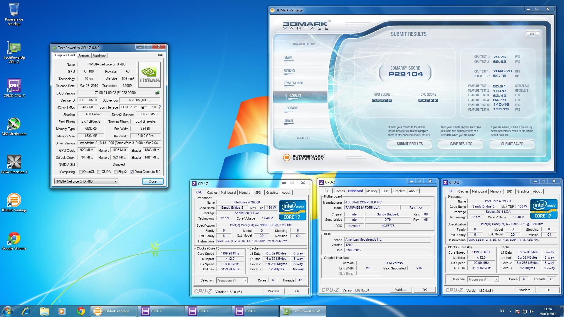Image resolution: width=564 pixels, height=317 pixels.
Task: Click Validate in the left CPU-Z window
Action: [x=273, y=291]
